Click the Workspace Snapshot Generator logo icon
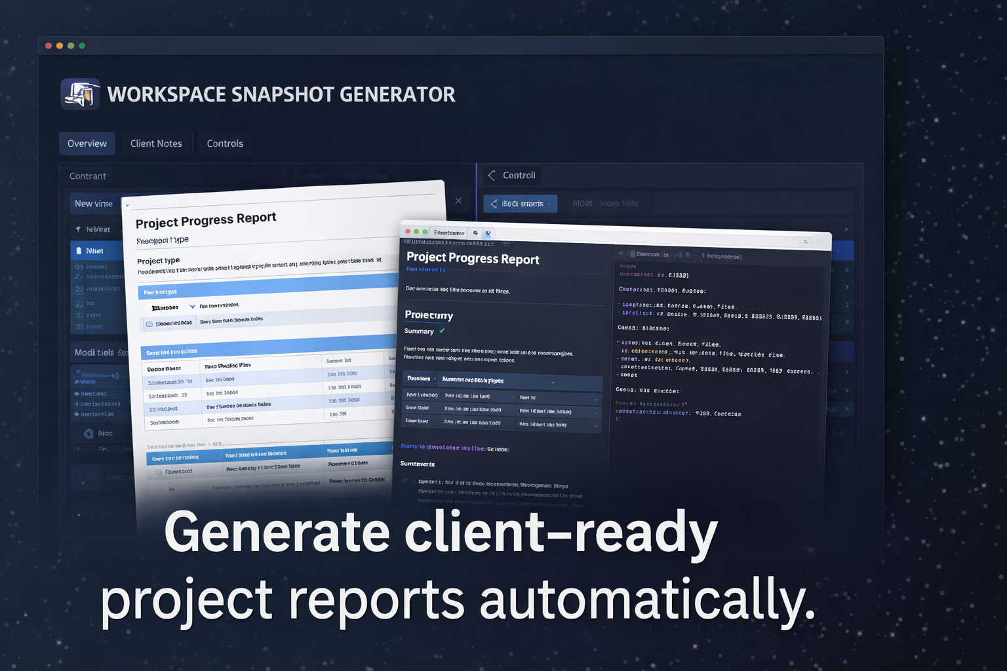 click(x=80, y=94)
